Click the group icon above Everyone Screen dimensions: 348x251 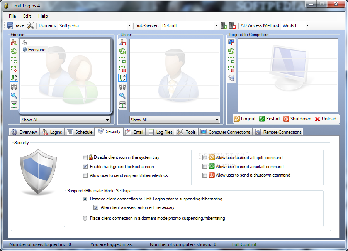pos(25,43)
